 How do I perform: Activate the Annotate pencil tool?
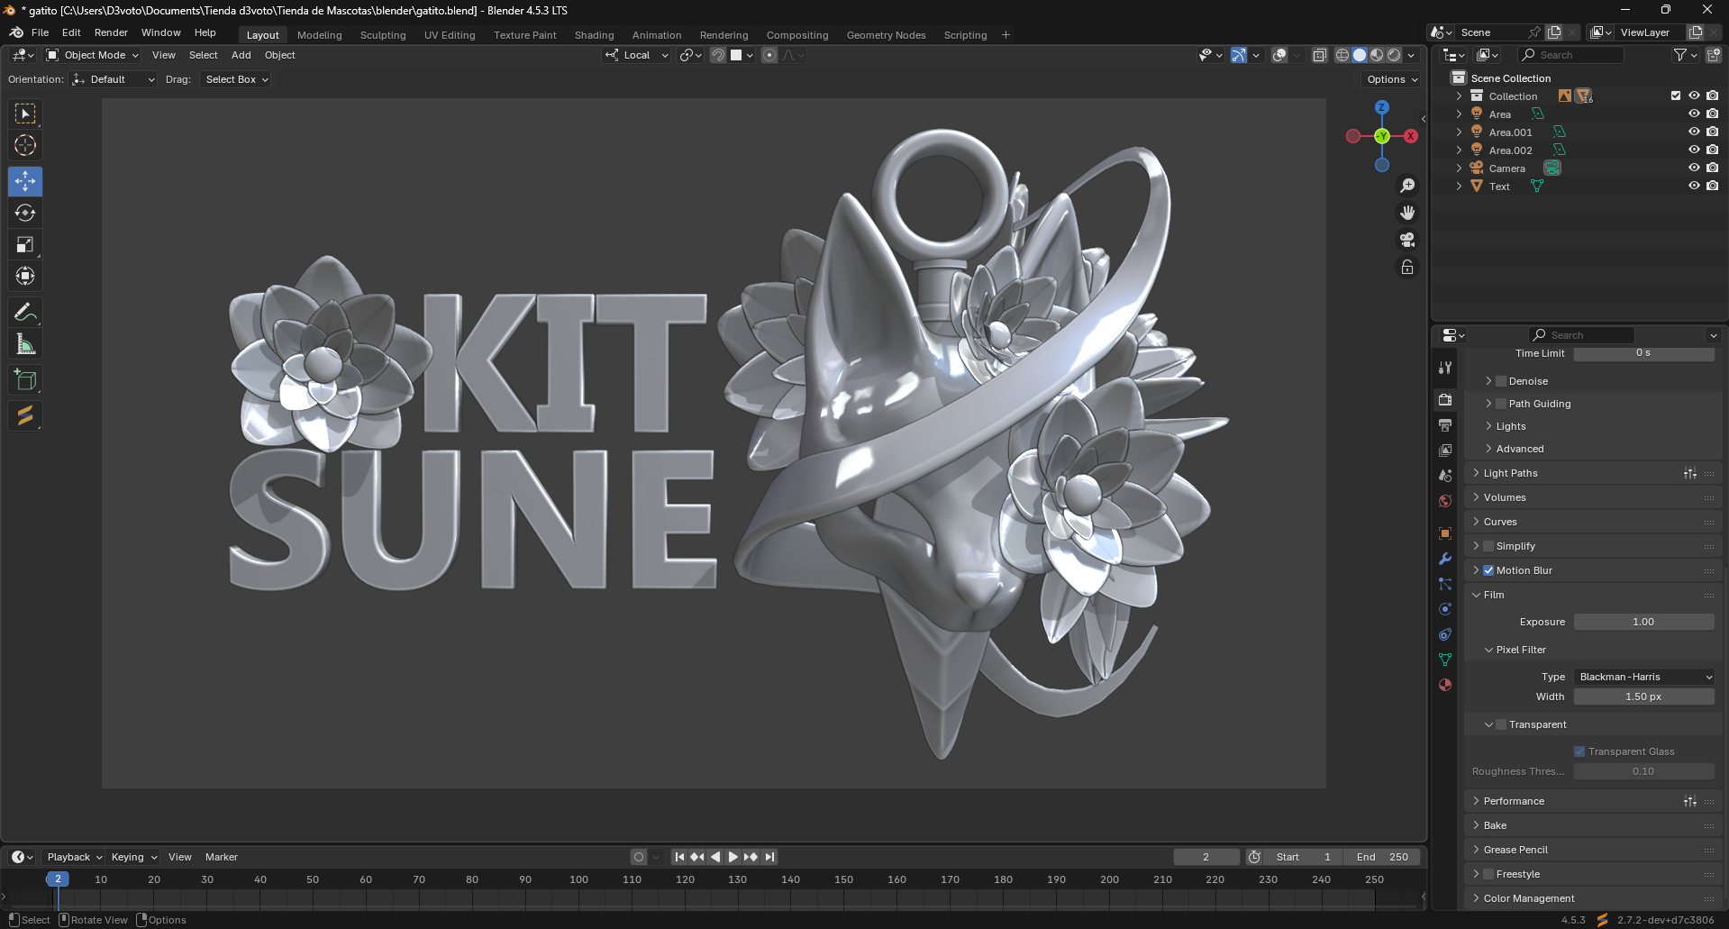[25, 313]
